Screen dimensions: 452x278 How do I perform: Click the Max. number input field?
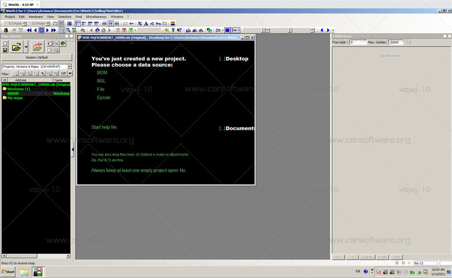[x=396, y=42]
